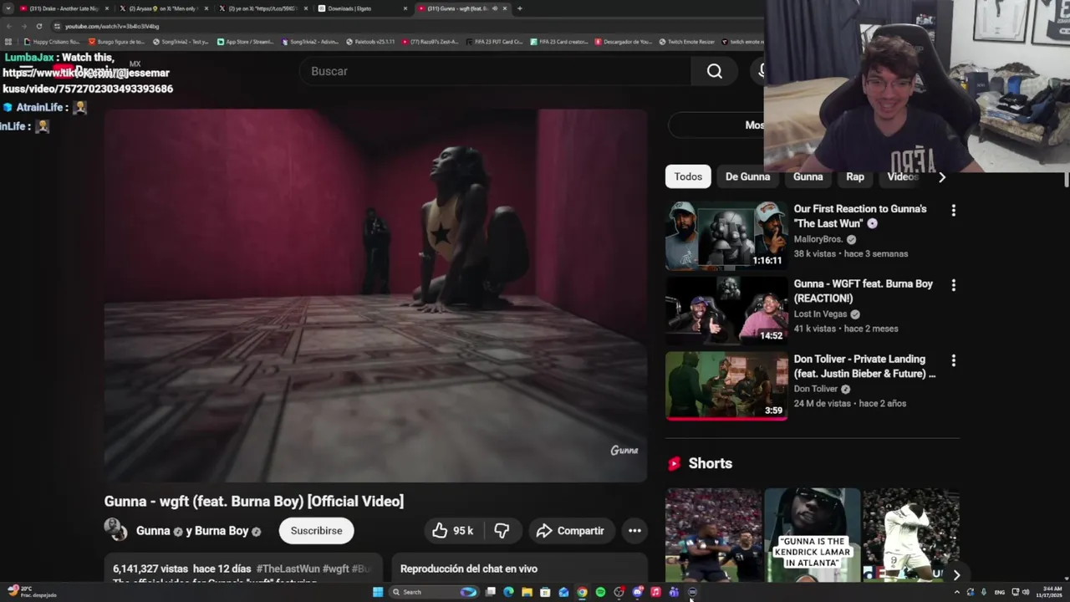Screen dimensions: 1070x602
Task: Open the Gunna WGFT REACTION thumbnail
Action: pos(726,310)
